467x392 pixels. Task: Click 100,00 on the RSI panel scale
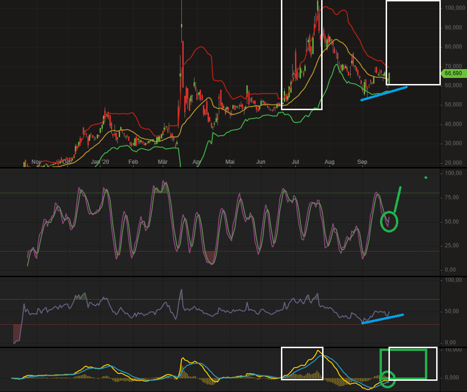coord(453,280)
